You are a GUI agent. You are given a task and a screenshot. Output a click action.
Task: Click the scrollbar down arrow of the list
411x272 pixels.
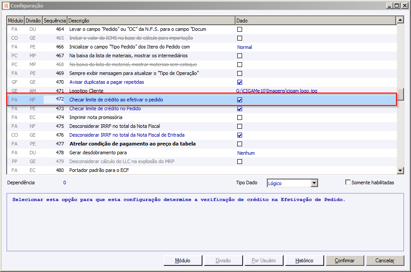coord(400,171)
